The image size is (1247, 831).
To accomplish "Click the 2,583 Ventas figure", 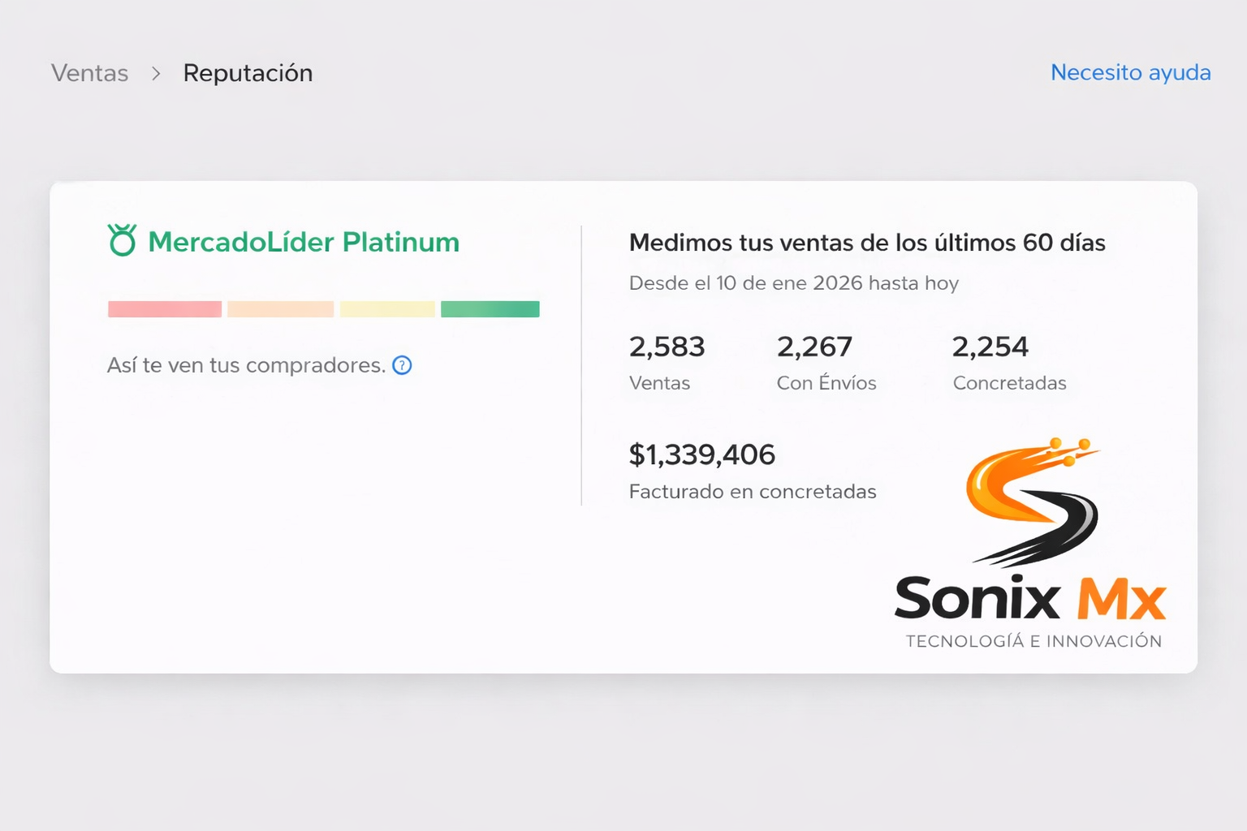I will click(667, 347).
